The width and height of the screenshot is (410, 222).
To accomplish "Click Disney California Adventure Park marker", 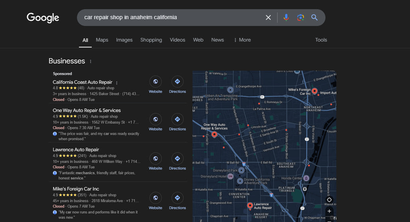I will point(240,181).
